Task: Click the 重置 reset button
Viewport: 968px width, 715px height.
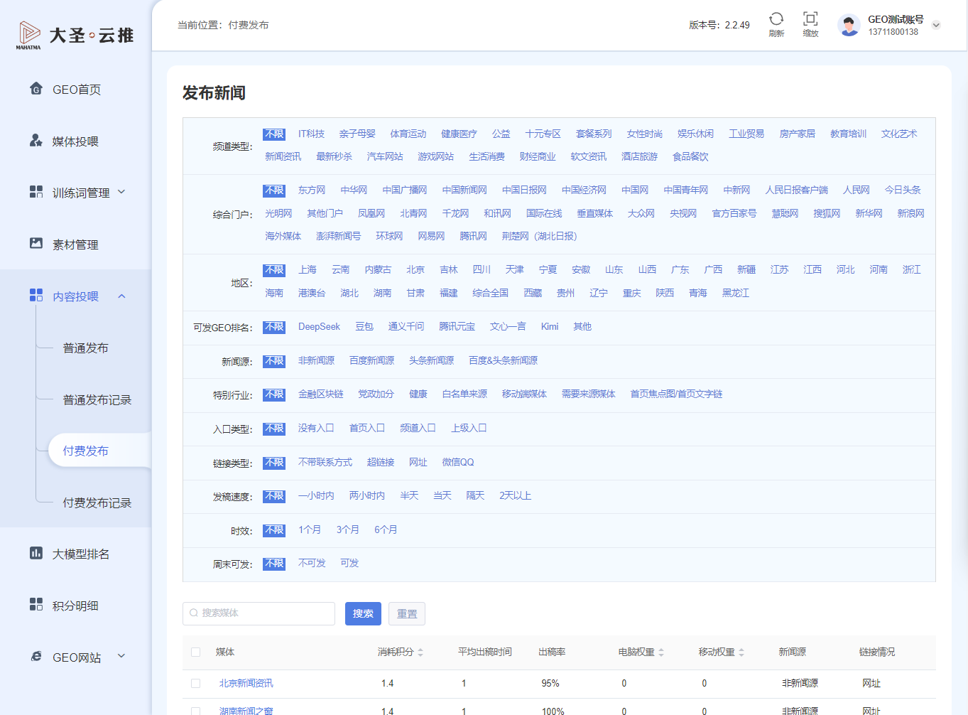Action: point(407,613)
